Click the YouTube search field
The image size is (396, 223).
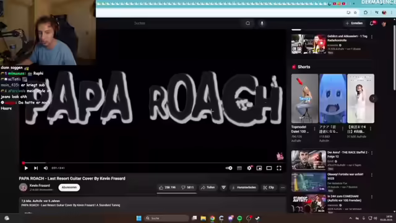(x=187, y=24)
